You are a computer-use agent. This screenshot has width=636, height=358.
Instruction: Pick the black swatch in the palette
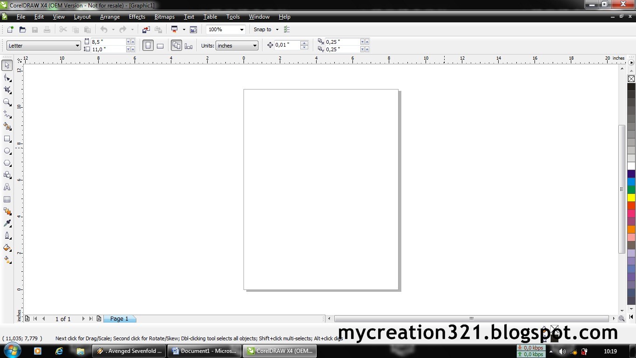631,87
